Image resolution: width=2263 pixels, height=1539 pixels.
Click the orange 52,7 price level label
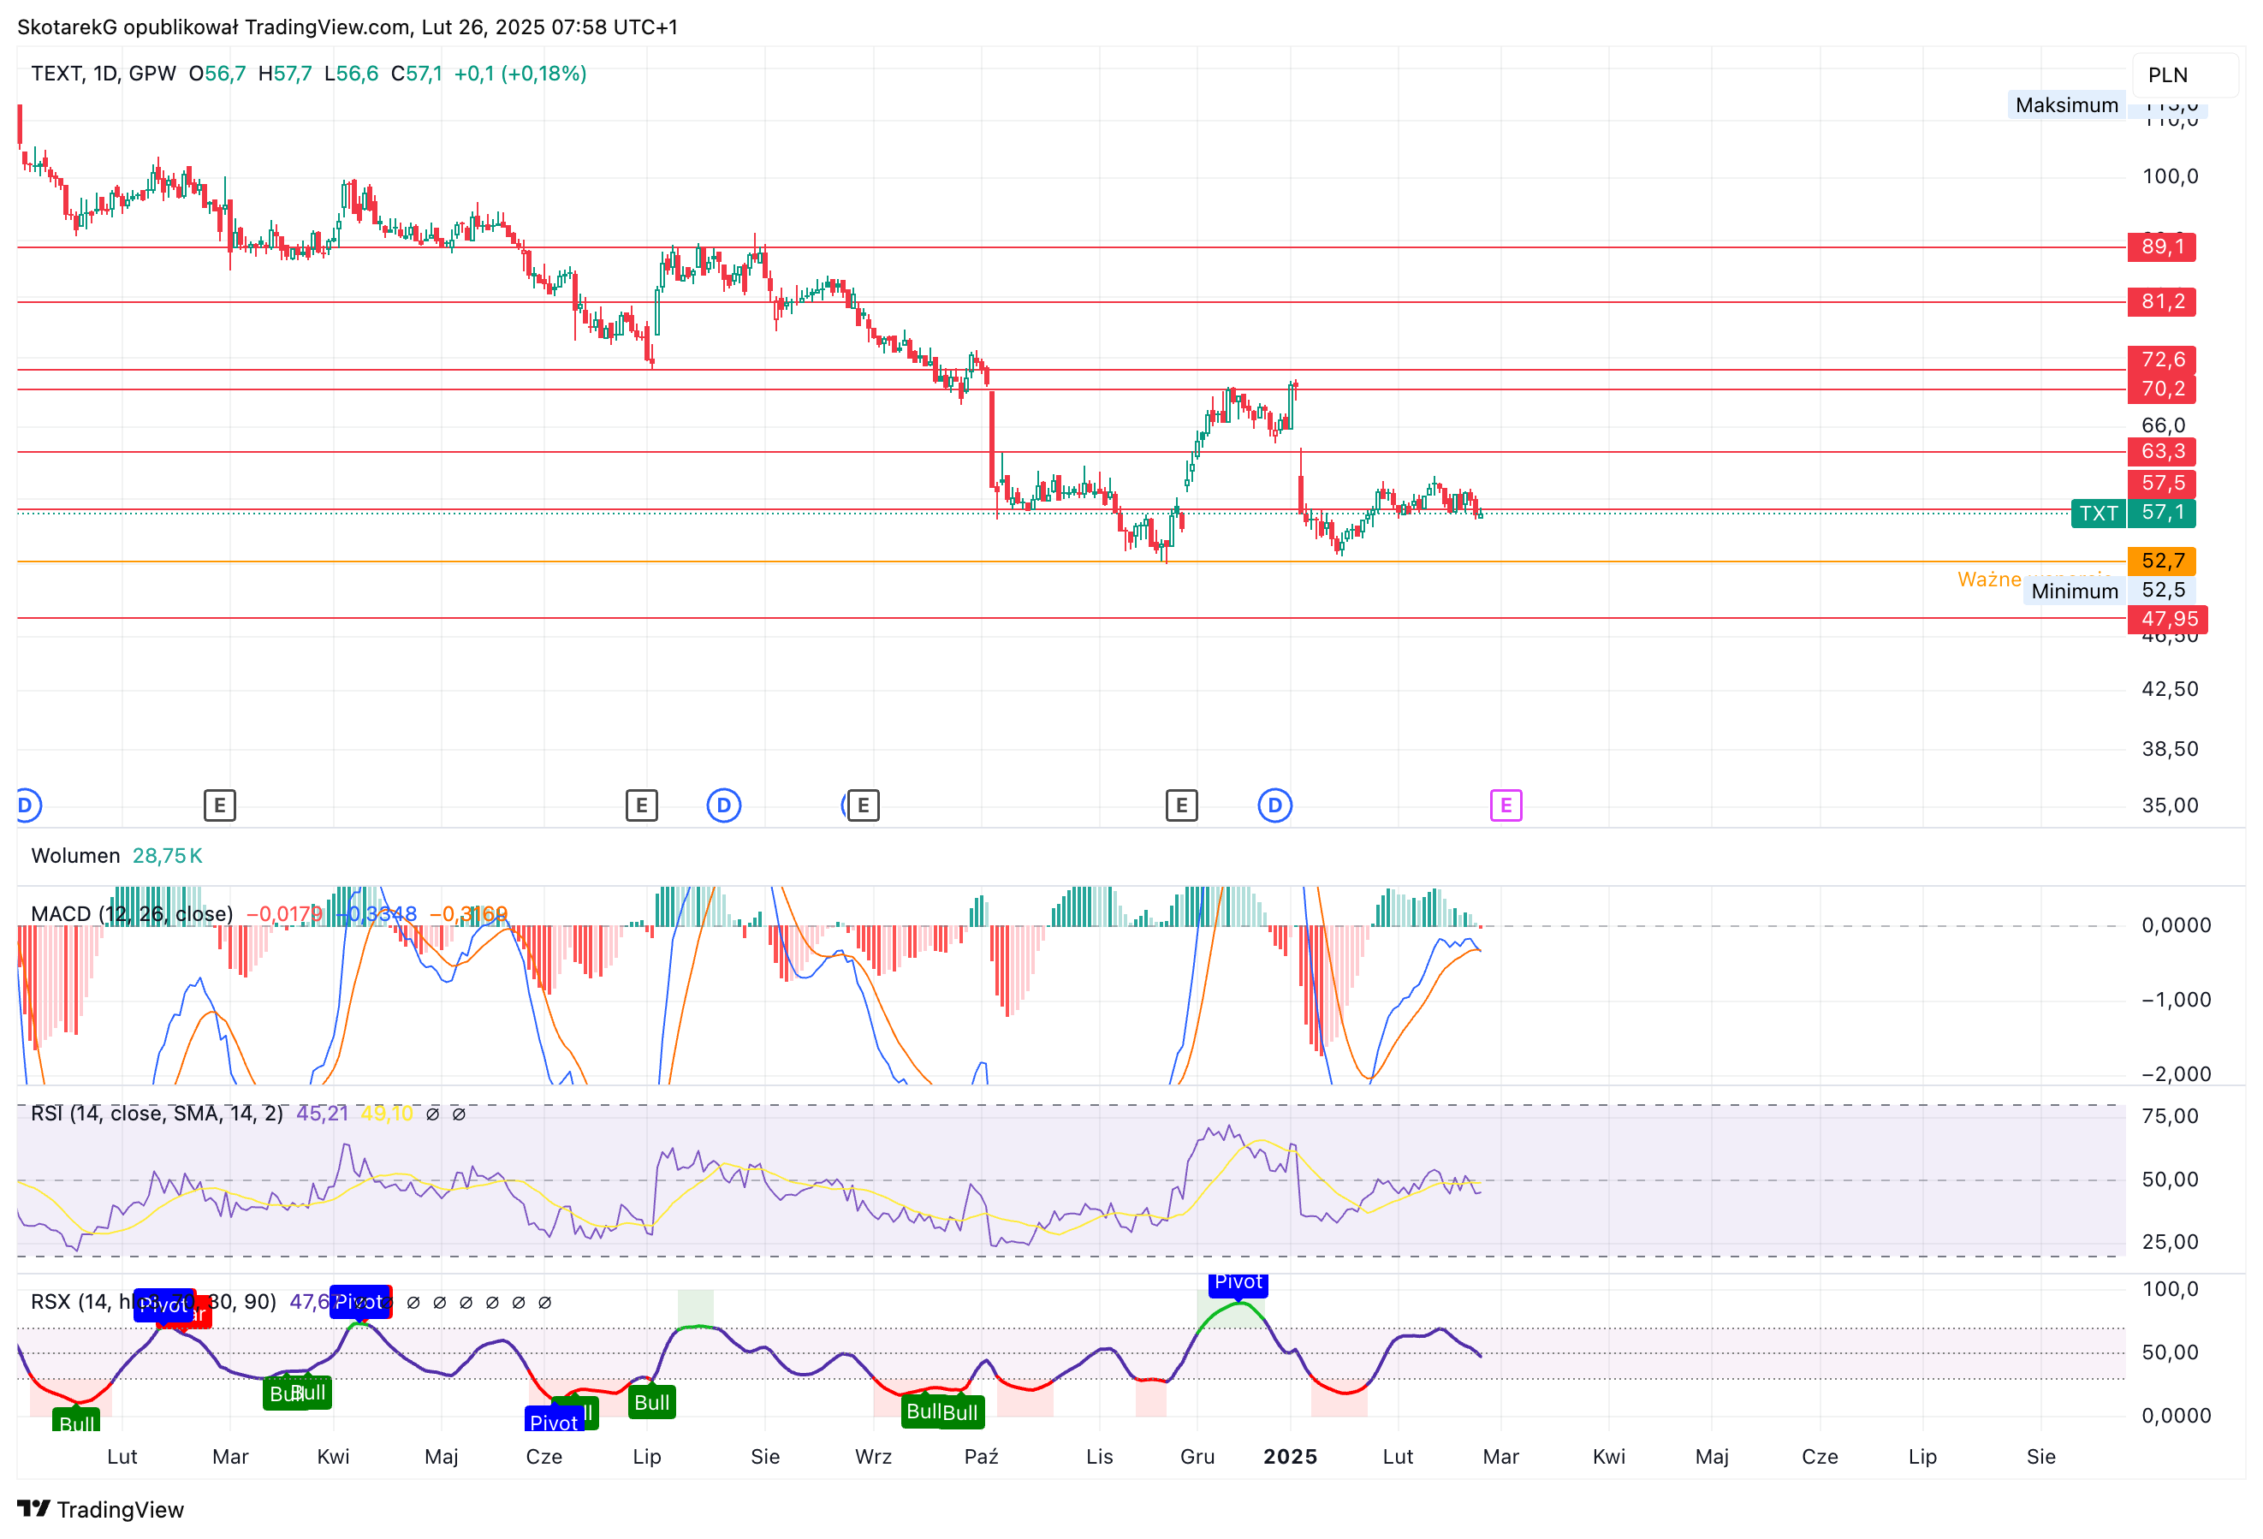2161,561
